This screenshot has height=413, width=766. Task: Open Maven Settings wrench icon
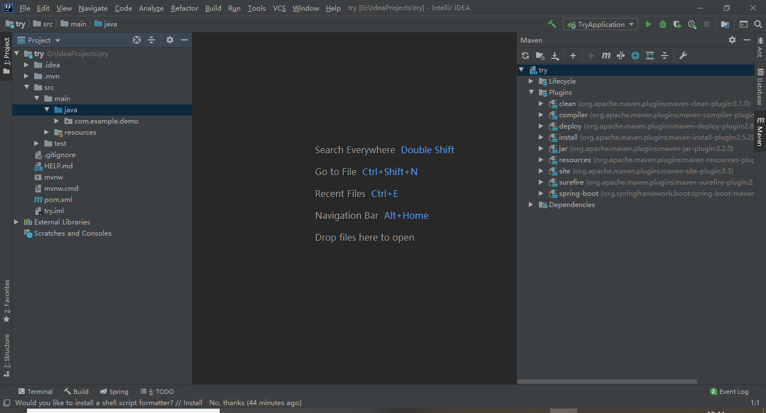pyautogui.click(x=683, y=56)
